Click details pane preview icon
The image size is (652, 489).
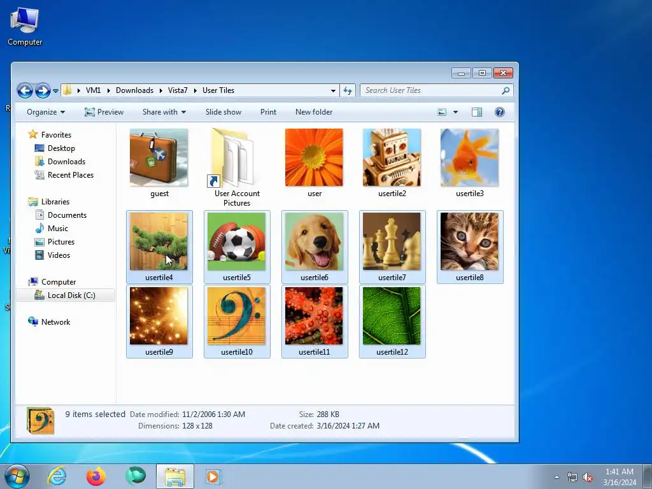[40, 420]
